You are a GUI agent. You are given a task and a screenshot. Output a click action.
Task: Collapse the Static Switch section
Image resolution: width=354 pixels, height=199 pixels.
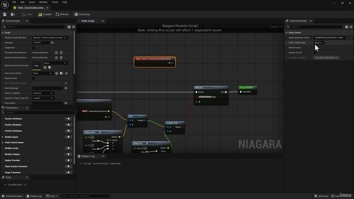[287, 33]
